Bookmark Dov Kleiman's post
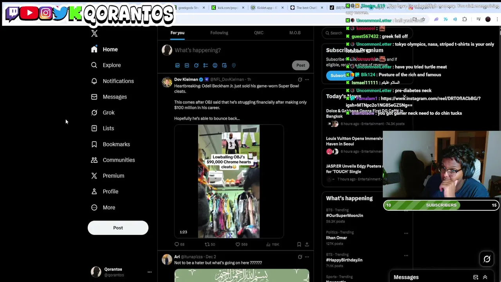The image size is (501, 282). pos(299,244)
